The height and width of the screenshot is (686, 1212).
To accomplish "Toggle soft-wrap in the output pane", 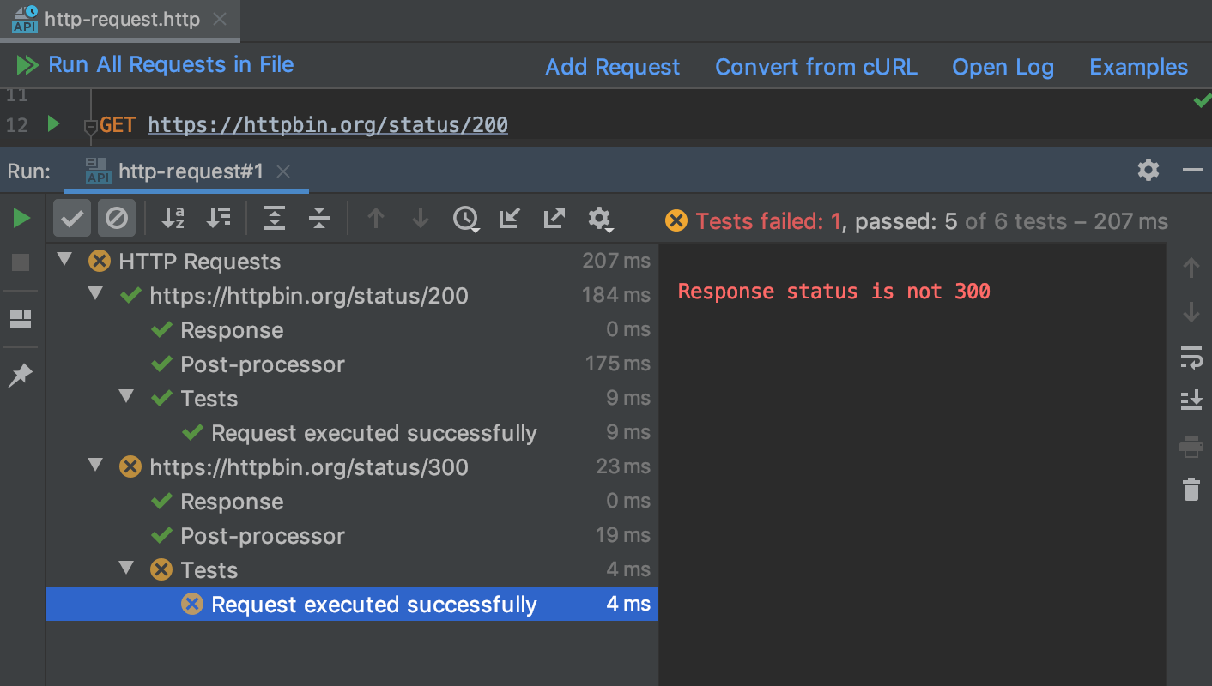I will (1192, 358).
